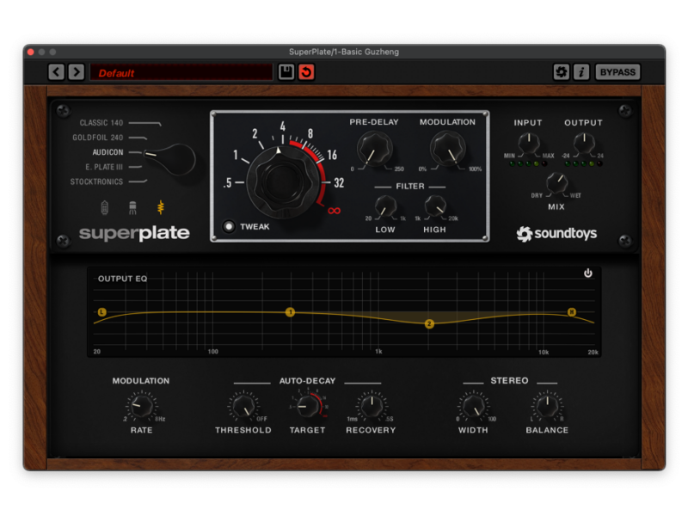Viewport: 688px width, 516px height.
Task: Click the PRE-DELAY knob
Action: click(374, 149)
